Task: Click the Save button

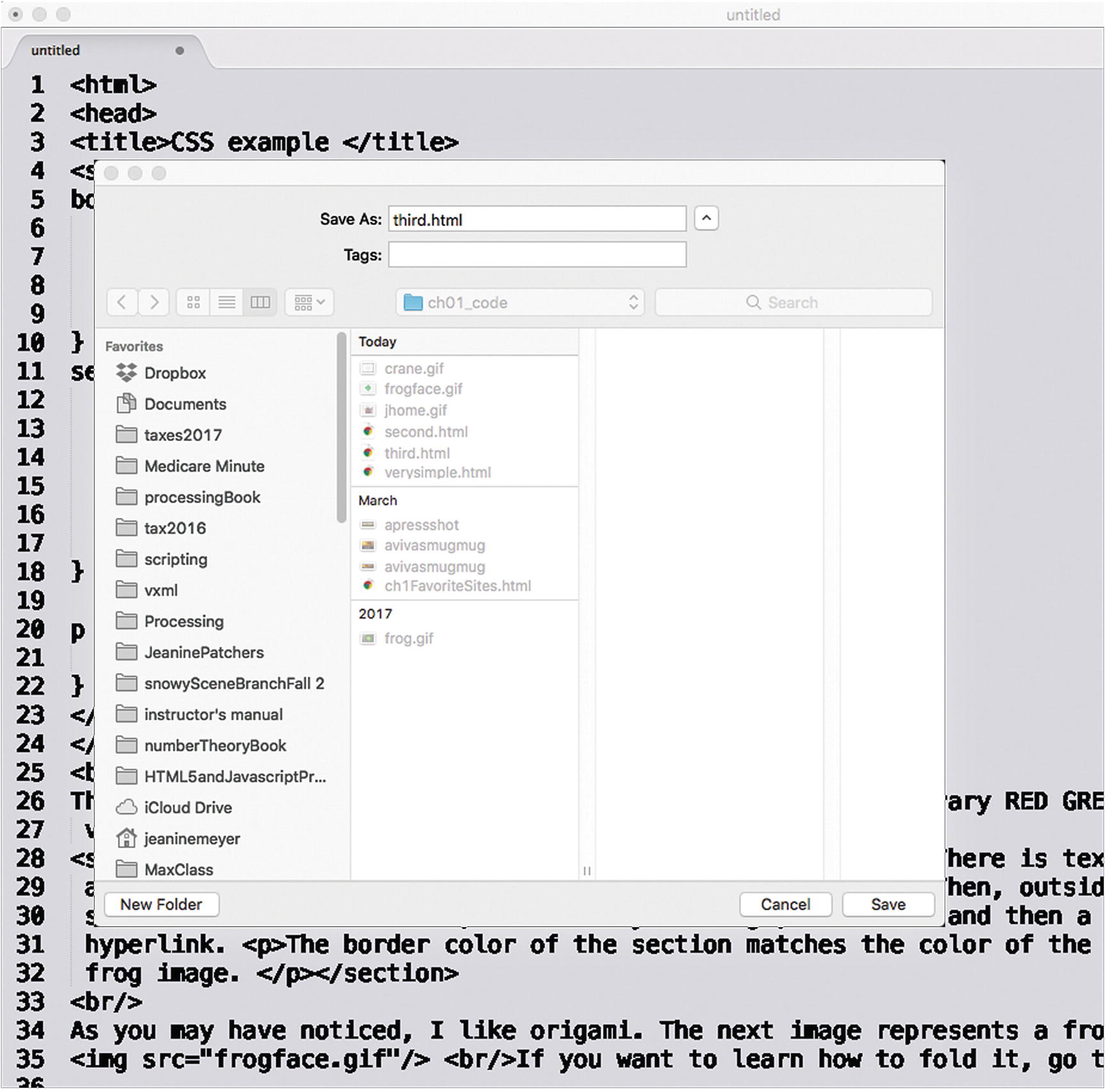Action: point(888,905)
